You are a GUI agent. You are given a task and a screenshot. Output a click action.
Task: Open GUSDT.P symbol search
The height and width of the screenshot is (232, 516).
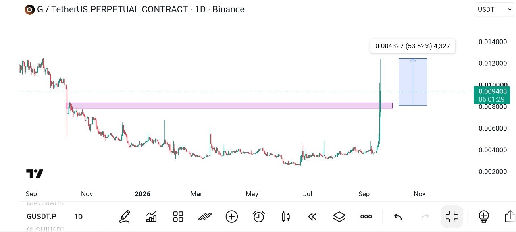(x=41, y=217)
